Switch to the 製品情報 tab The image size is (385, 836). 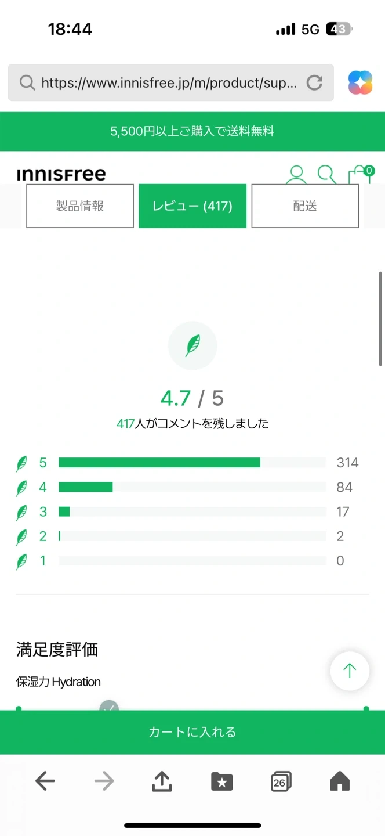pos(80,206)
